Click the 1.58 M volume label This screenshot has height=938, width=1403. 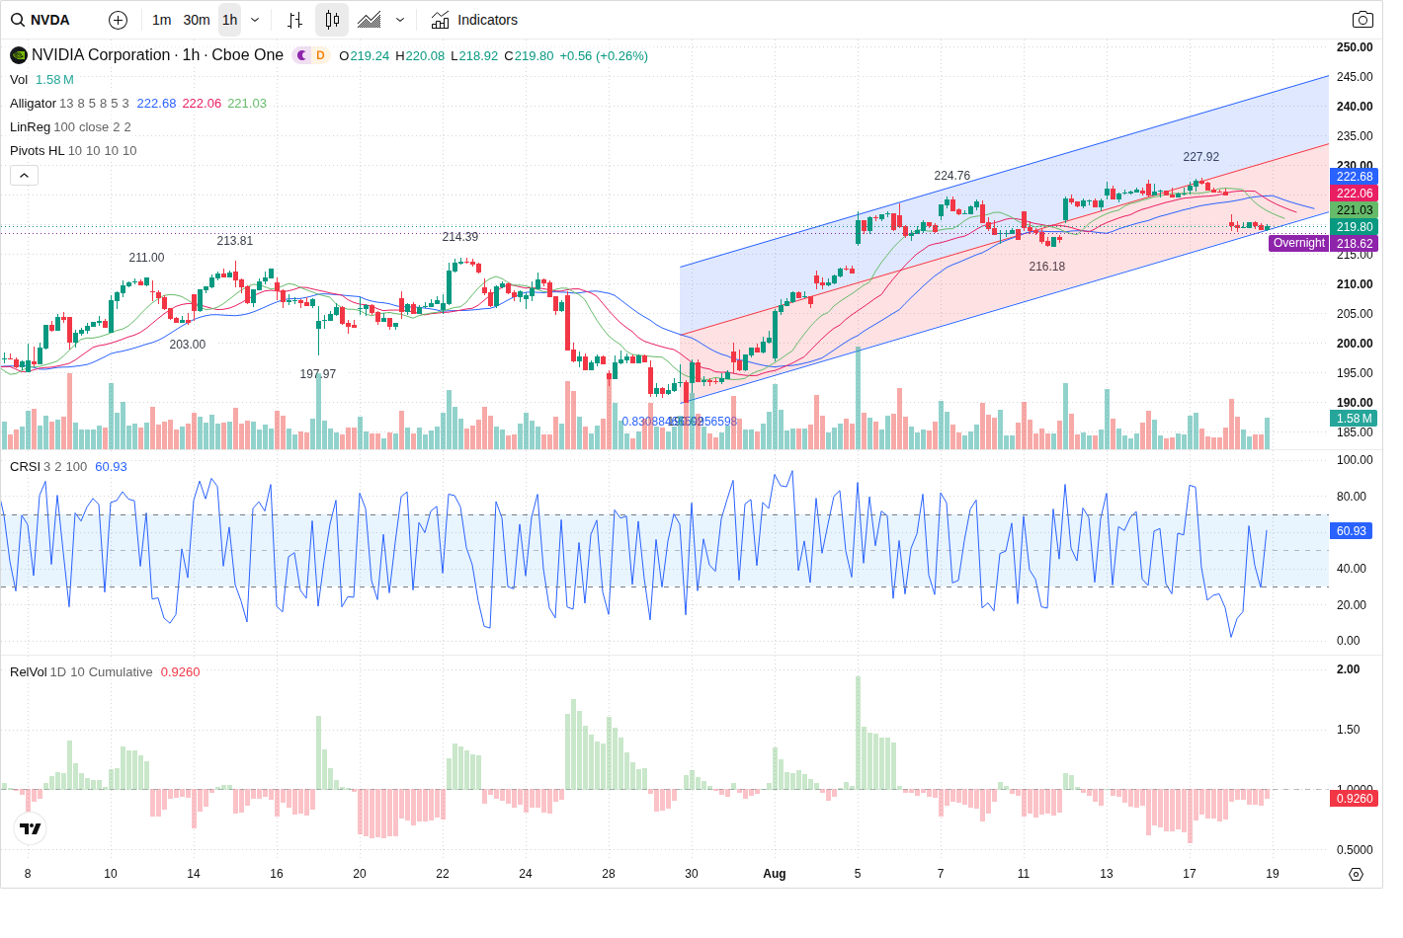pos(1355,419)
